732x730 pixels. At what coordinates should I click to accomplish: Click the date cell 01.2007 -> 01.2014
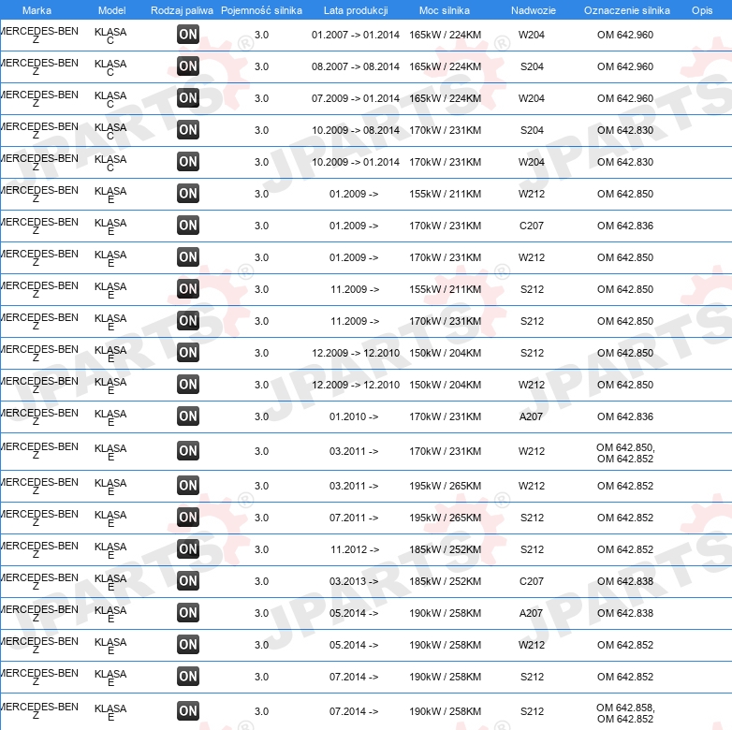click(356, 35)
